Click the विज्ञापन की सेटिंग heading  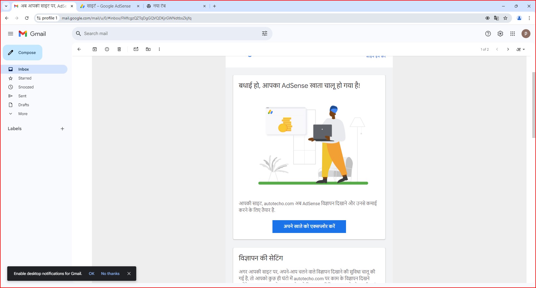261,258
